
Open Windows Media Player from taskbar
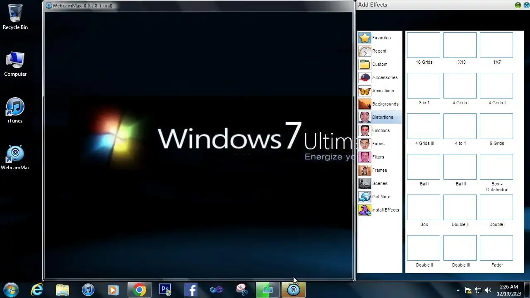pos(113,290)
